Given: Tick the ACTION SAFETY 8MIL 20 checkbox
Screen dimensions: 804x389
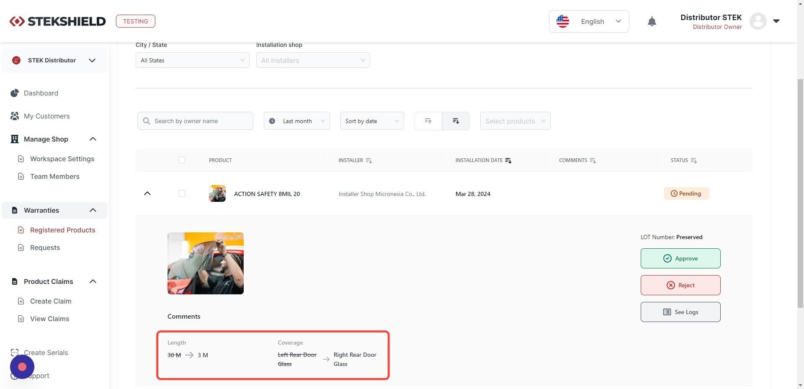Looking at the screenshot, I should 181,193.
